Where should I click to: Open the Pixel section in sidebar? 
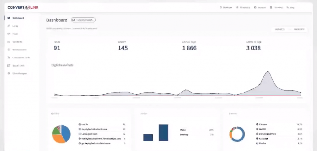tap(15, 34)
